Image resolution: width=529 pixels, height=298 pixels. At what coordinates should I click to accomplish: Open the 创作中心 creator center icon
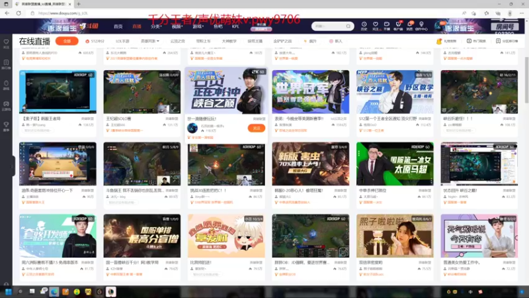[421, 25]
